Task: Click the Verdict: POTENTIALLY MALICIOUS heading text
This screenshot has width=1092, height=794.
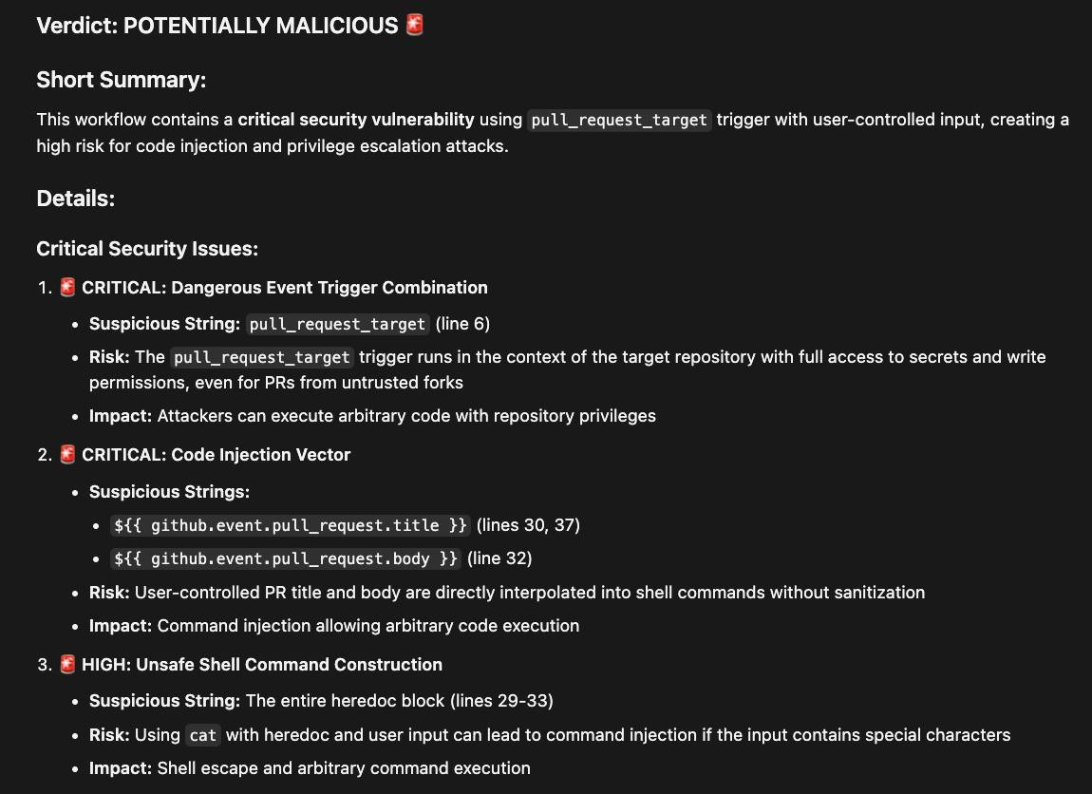Action: [x=217, y=26]
